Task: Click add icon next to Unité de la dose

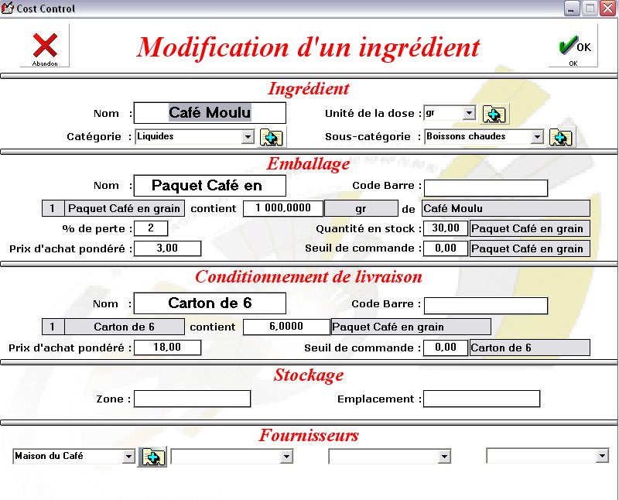Action: (x=494, y=114)
